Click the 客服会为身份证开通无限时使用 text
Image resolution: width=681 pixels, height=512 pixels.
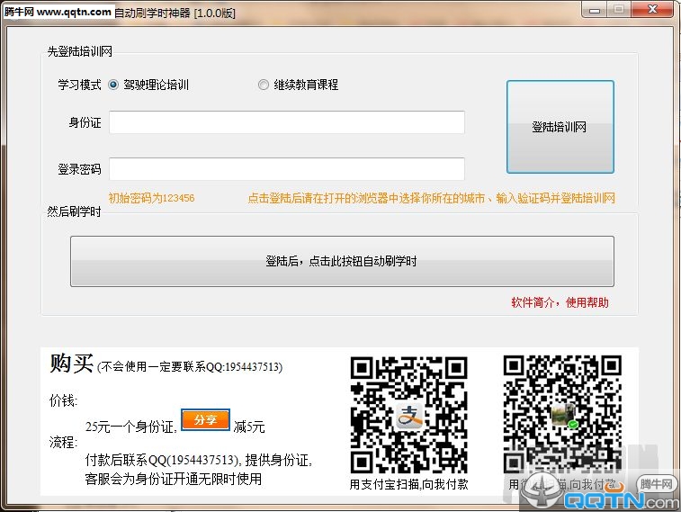(x=174, y=479)
